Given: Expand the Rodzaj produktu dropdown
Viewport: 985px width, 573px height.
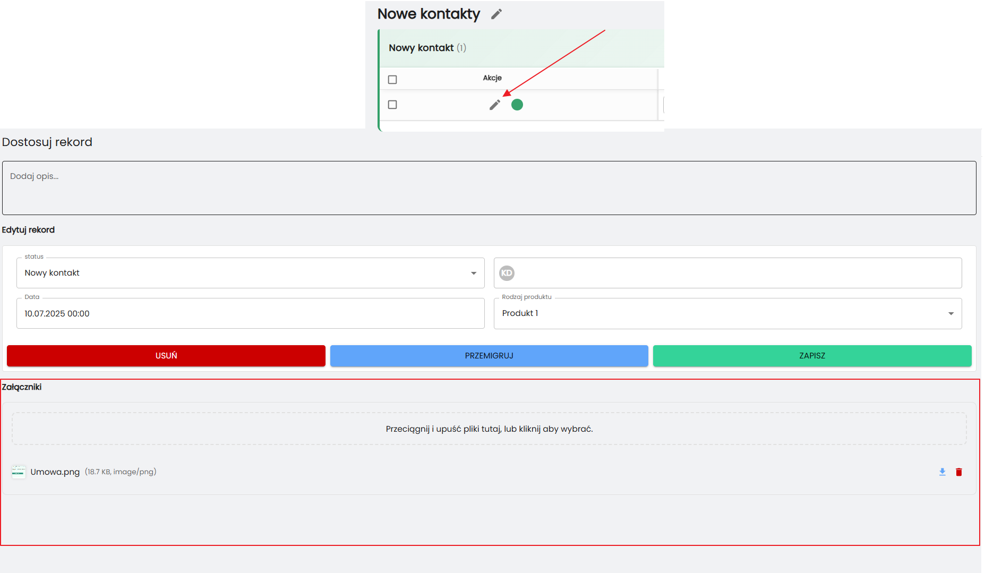Looking at the screenshot, I should (727, 313).
